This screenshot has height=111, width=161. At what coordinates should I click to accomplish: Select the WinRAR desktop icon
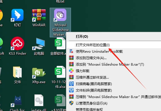39,15
